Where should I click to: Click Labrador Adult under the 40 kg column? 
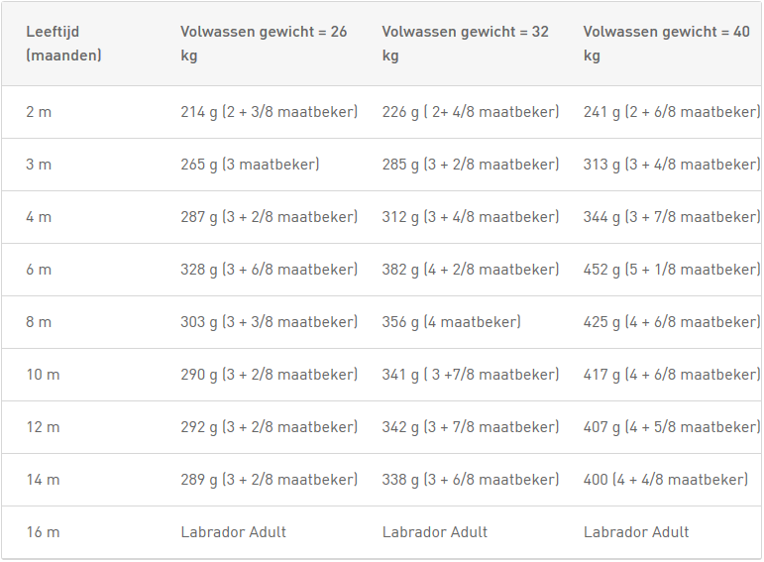click(x=636, y=532)
